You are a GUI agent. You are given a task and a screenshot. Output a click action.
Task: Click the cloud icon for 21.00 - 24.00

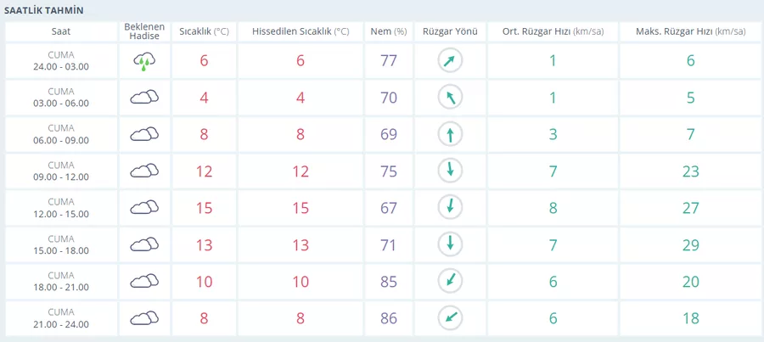pyautogui.click(x=144, y=318)
